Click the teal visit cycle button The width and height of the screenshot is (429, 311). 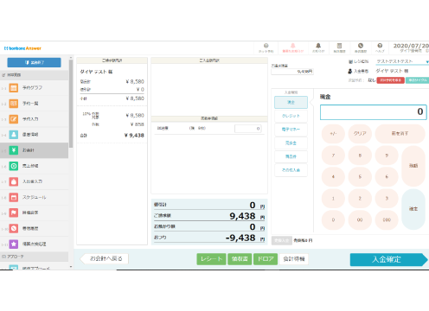pos(417,80)
